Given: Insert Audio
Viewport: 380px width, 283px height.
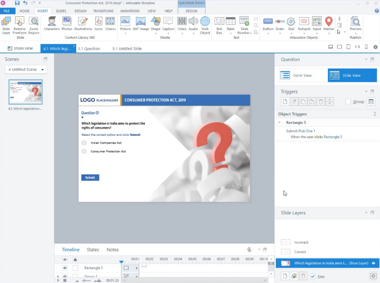Looking at the screenshot, I should coord(193,23).
